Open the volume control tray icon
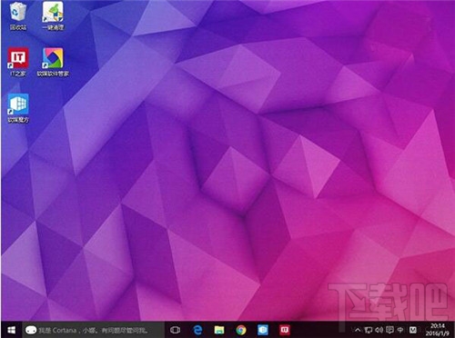The width and height of the screenshot is (455, 338). (x=379, y=330)
